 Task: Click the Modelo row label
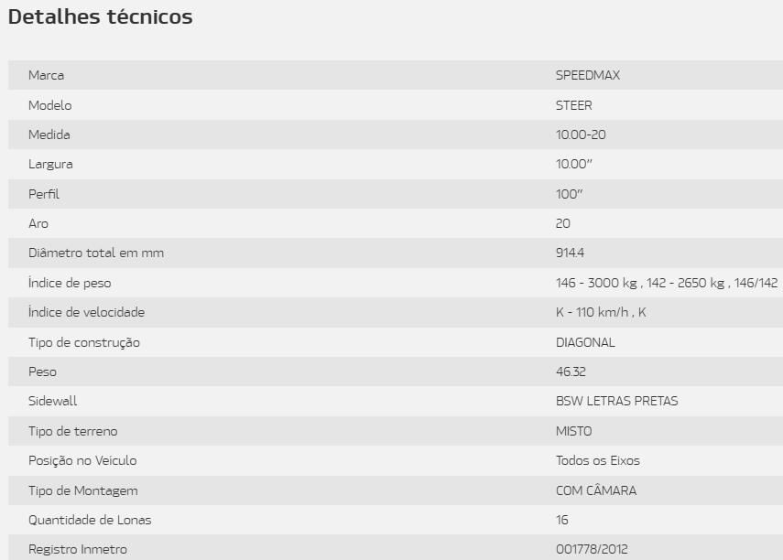pos(50,105)
